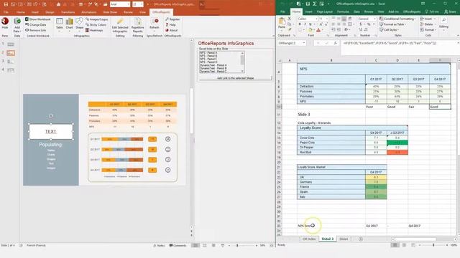The width and height of the screenshot is (460, 258).
Task: Click Remove Link in Linked Workbook group
Action: (x=35, y=30)
